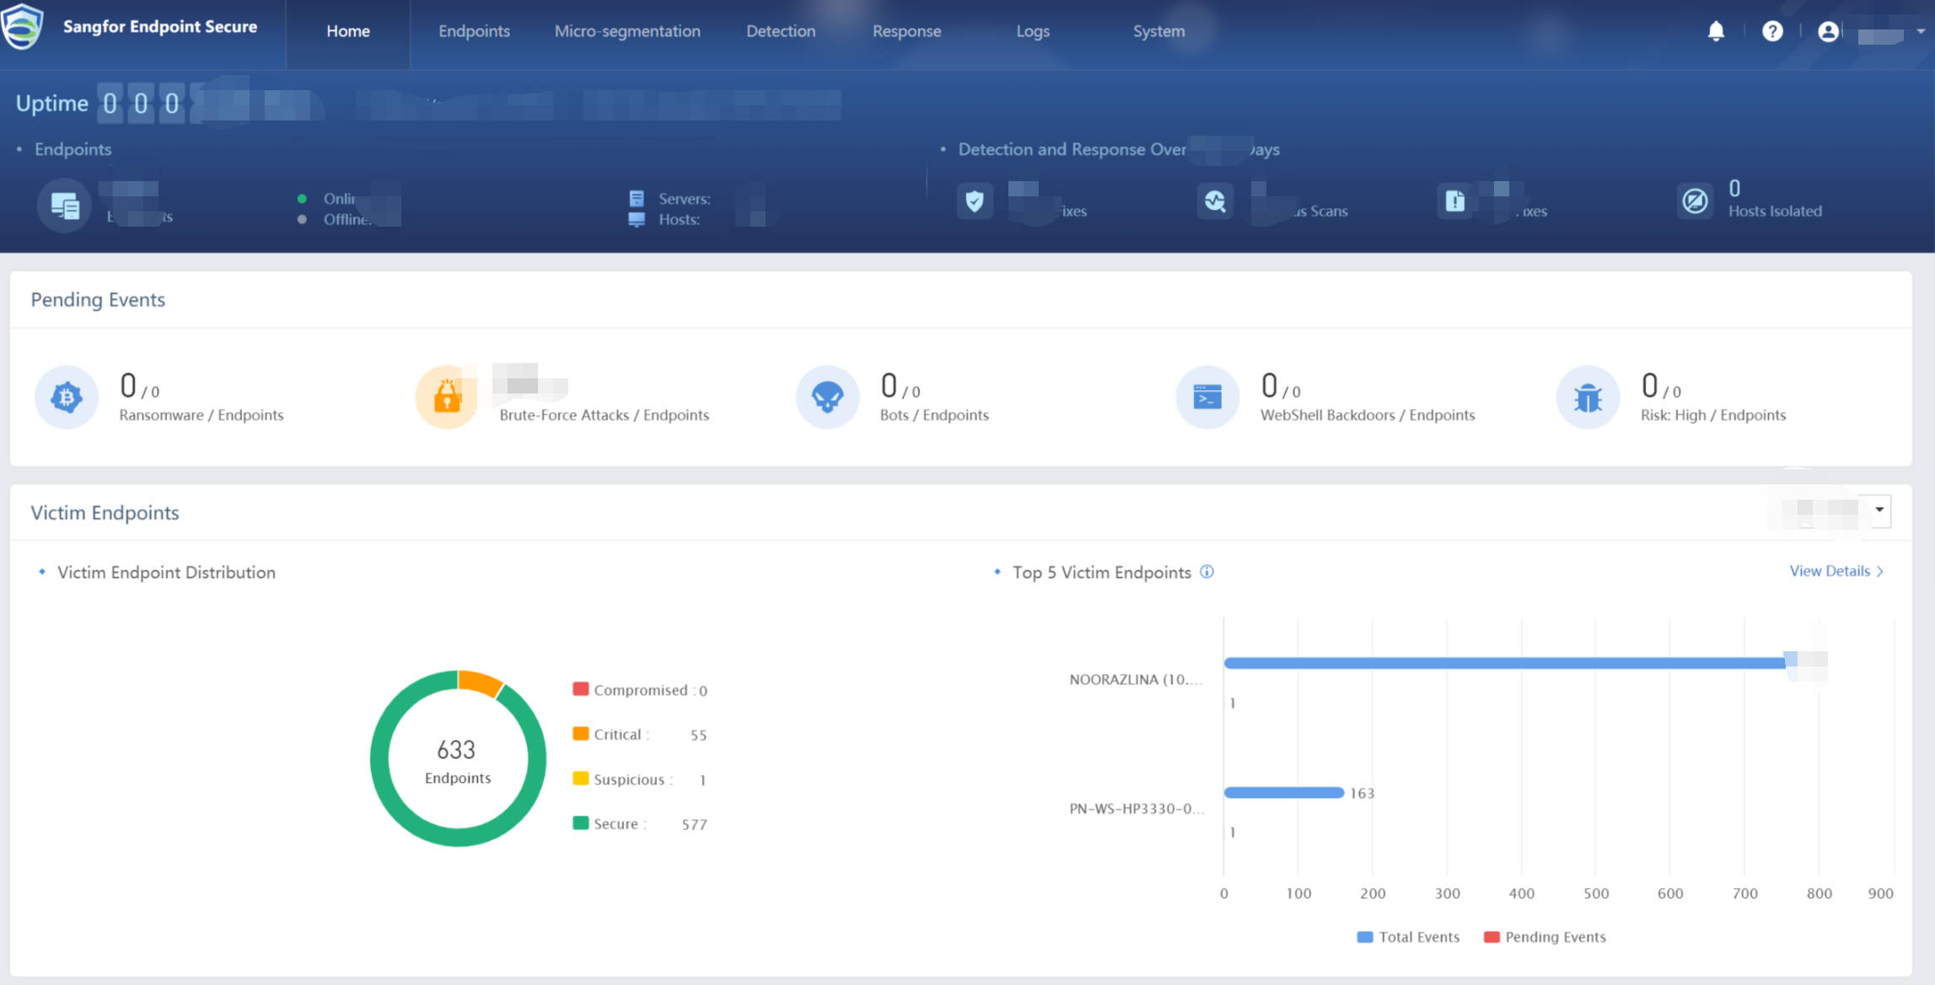Screen dimensions: 1935x985
Task: Click the WebShell Backdoors terminal icon
Action: (x=1207, y=397)
